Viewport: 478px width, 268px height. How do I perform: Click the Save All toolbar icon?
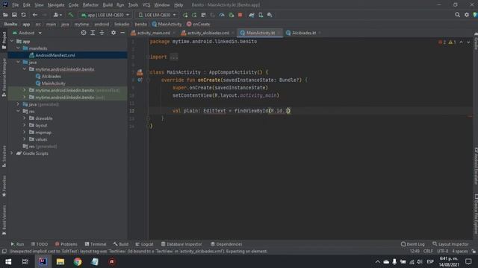click(14, 15)
